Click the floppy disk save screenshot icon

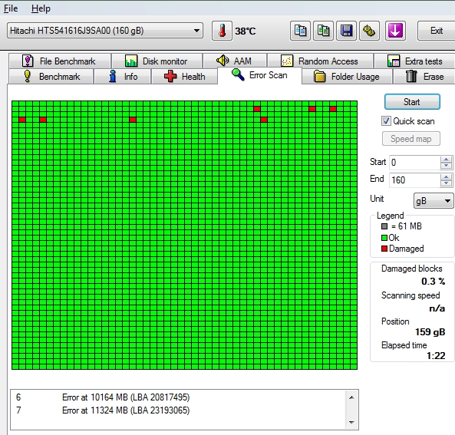click(346, 31)
